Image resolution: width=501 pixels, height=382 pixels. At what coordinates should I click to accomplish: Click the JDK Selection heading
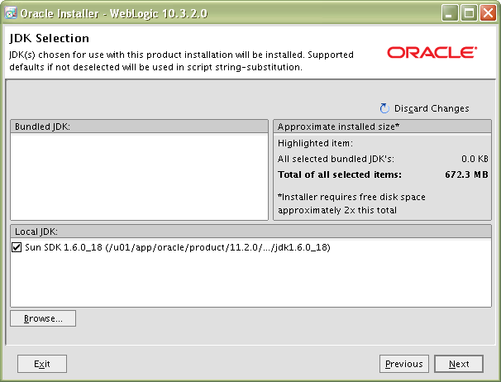point(49,38)
